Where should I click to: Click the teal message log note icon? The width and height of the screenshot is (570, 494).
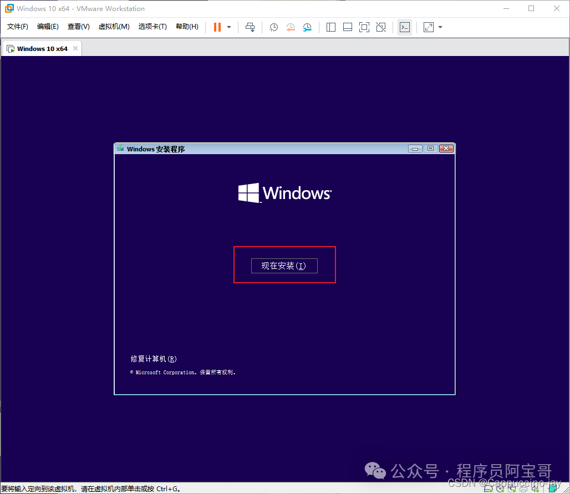[553, 489]
